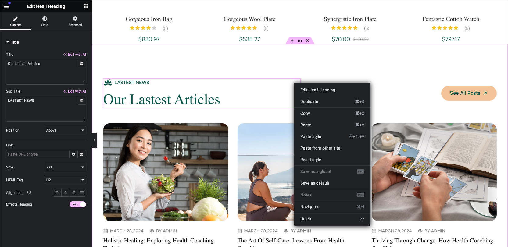Click dynamic tags icon in Title field
This screenshot has width=508, height=247.
point(82,64)
